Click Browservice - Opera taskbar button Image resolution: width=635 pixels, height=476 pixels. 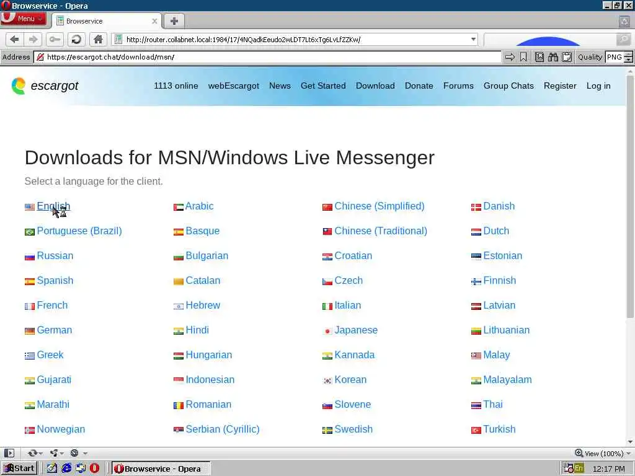click(161, 469)
